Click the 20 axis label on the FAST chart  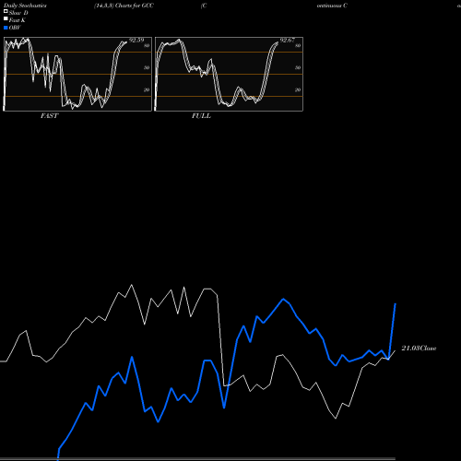[147, 90]
